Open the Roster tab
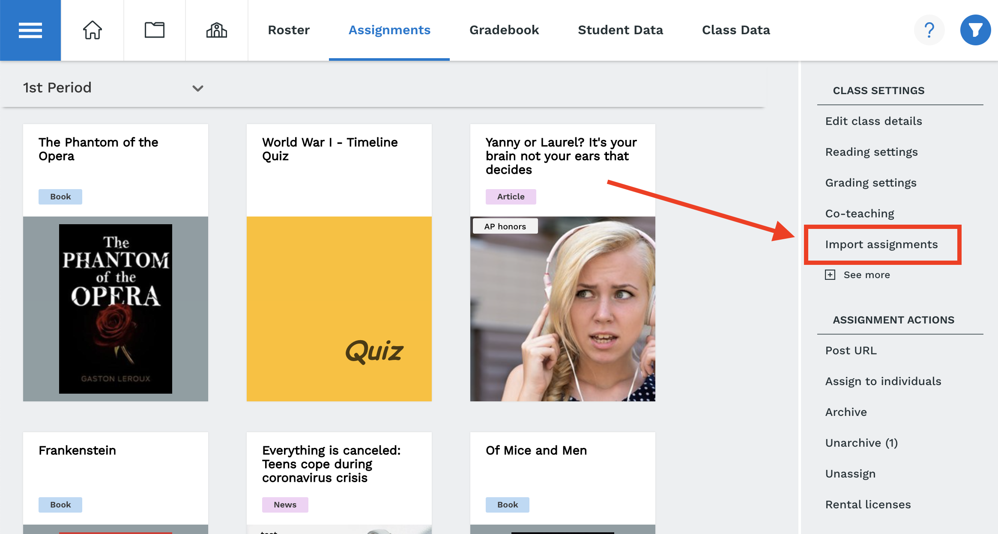998x534 pixels. pyautogui.click(x=289, y=30)
